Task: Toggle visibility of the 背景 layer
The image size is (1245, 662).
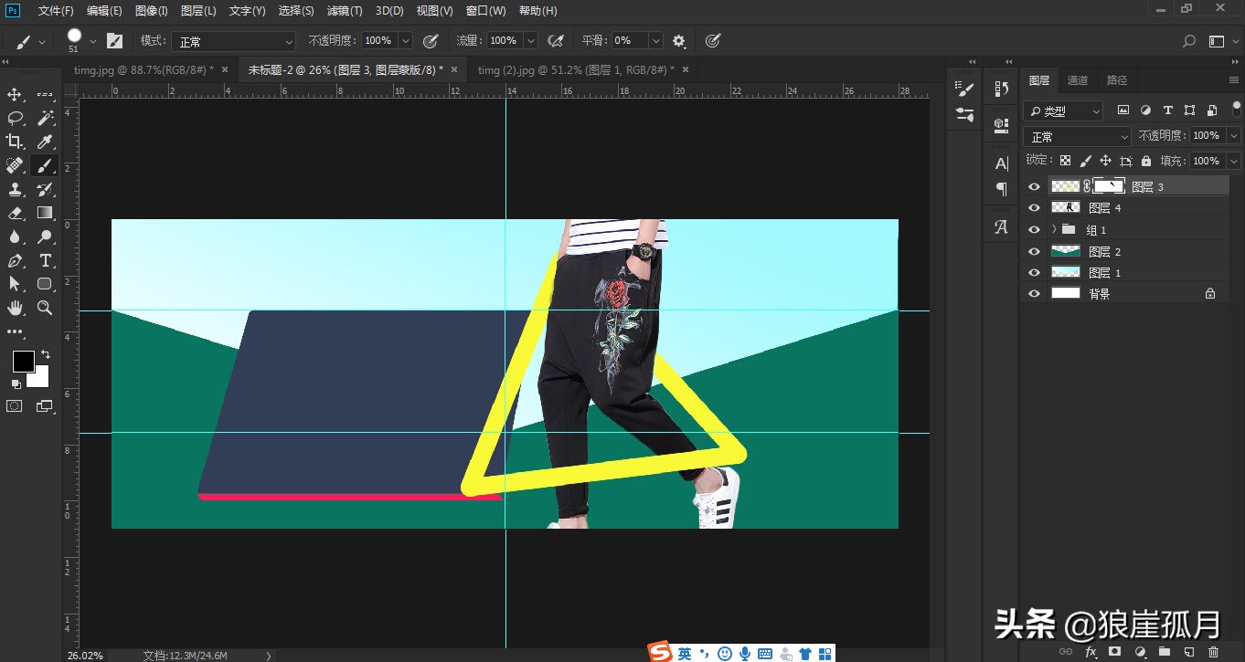Action: (1034, 294)
